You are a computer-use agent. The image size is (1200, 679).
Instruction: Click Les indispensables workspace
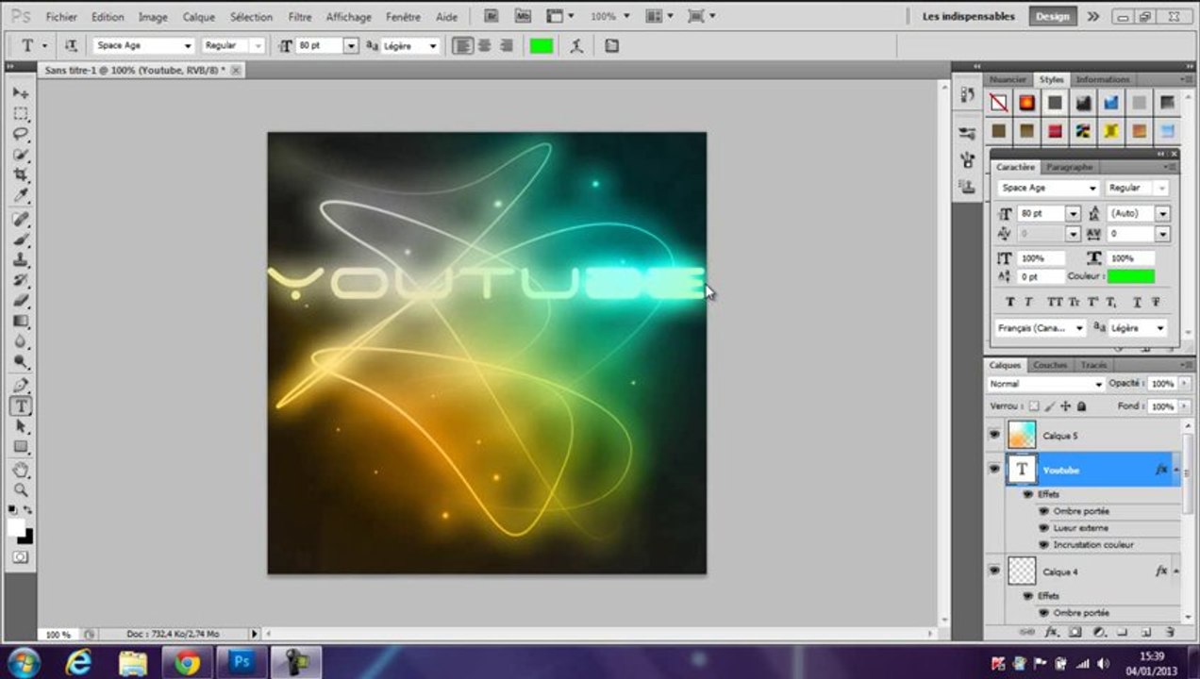click(x=968, y=16)
